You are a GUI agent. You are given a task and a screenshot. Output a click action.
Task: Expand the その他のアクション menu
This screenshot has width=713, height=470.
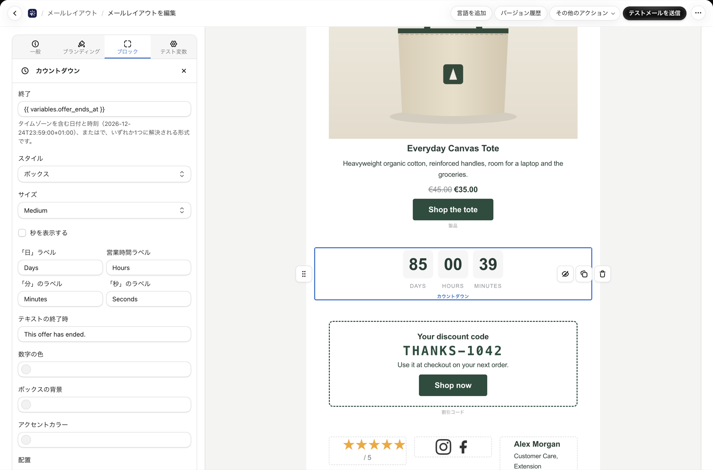[x=585, y=13]
